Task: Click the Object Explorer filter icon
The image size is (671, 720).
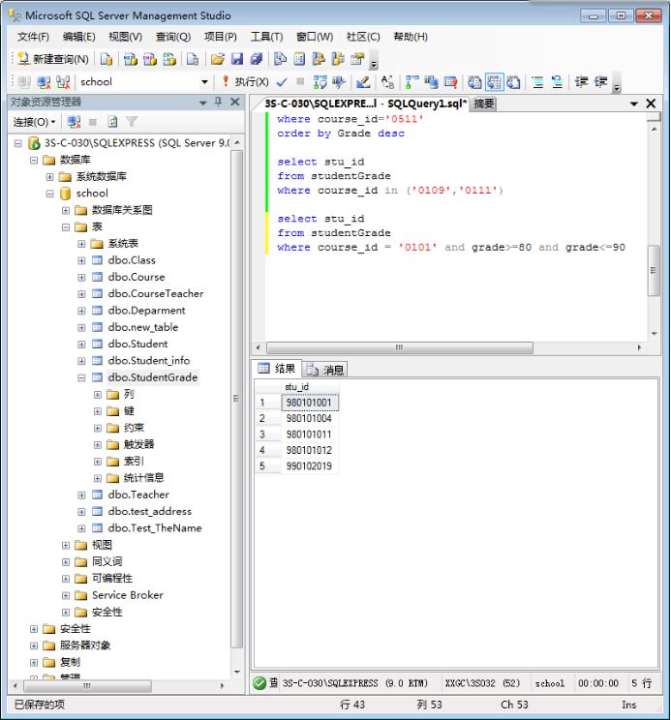Action: [132, 122]
